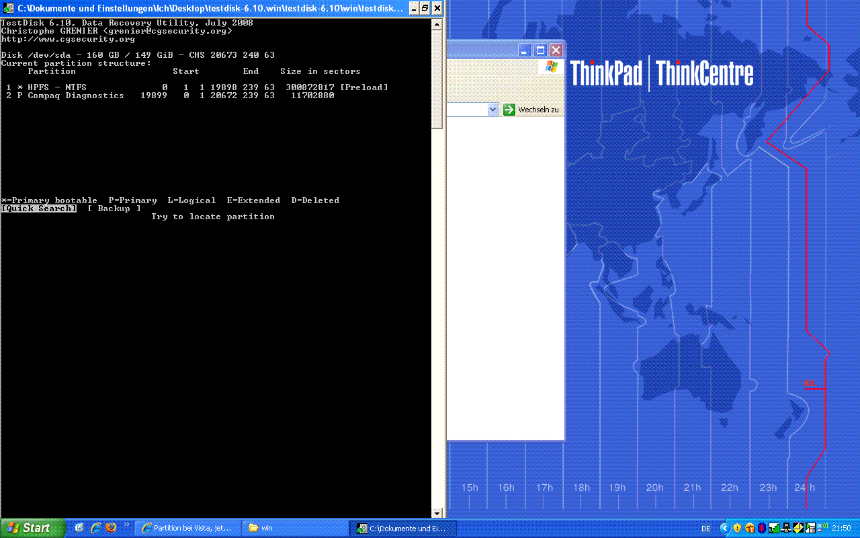860x538 pixels.
Task: Open the Bluetooth tray icon
Action: [762, 528]
